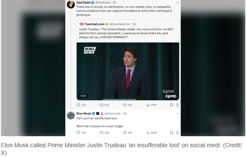Open the @townhallcom handle link
The height and width of the screenshot is (157, 247).
120,24
